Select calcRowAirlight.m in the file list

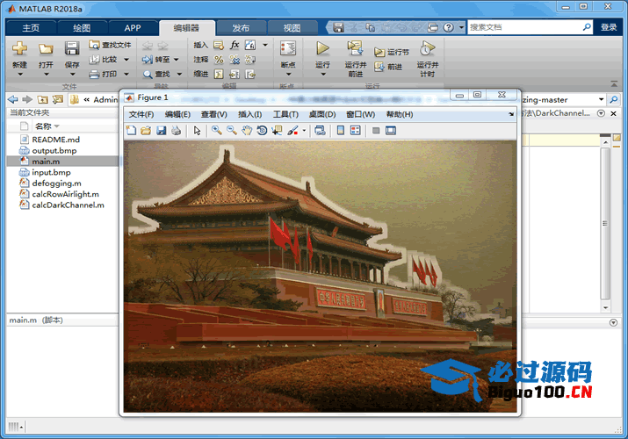point(63,194)
